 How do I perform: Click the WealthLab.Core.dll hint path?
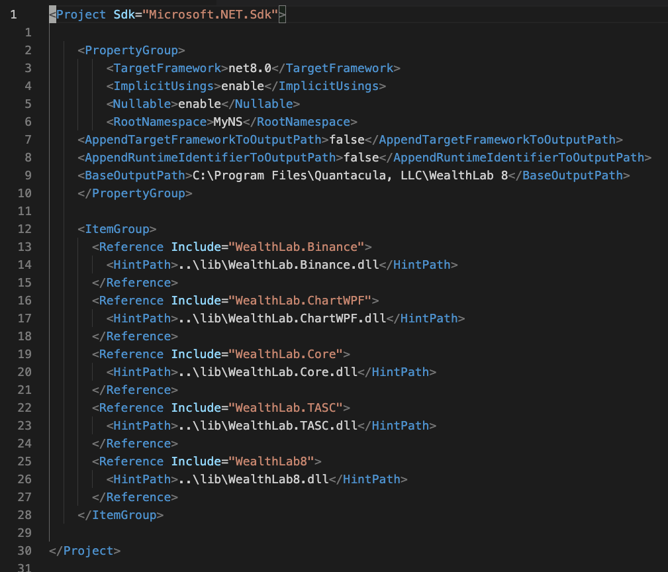(267, 372)
